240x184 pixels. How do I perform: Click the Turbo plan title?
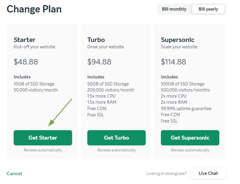click(x=96, y=40)
